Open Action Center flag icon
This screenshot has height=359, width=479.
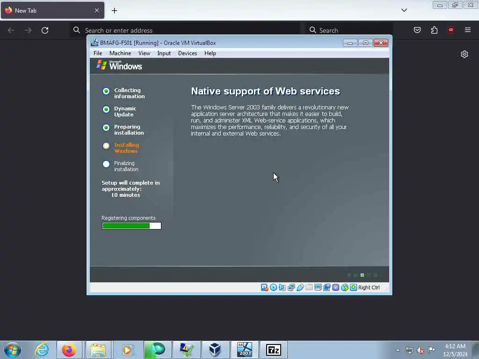coord(431,350)
